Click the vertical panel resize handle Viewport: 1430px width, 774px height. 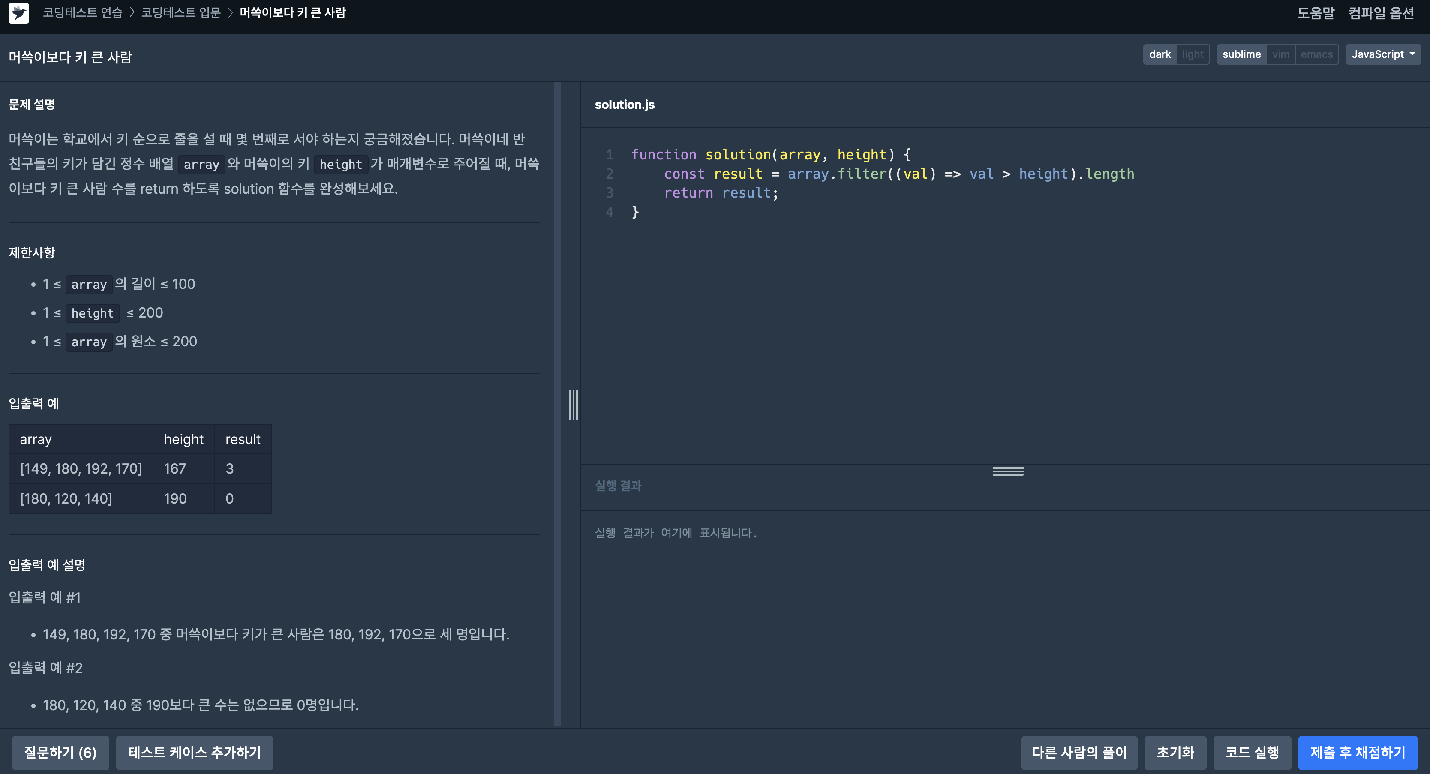(x=573, y=405)
